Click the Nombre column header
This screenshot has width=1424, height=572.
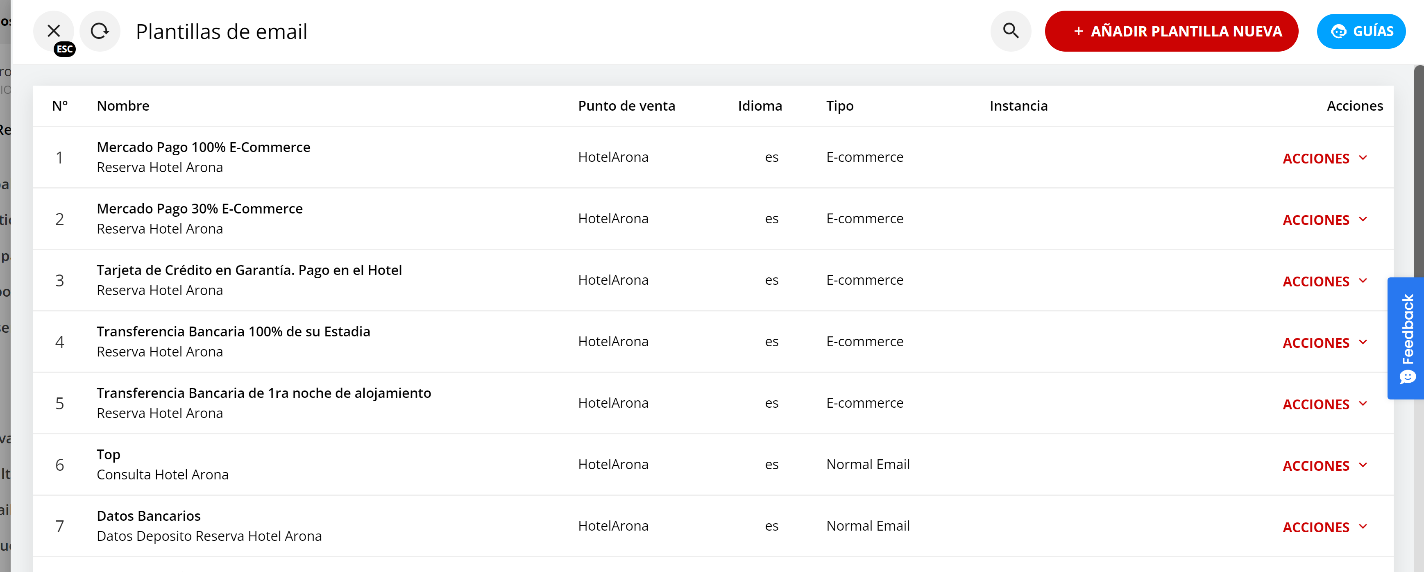click(123, 106)
